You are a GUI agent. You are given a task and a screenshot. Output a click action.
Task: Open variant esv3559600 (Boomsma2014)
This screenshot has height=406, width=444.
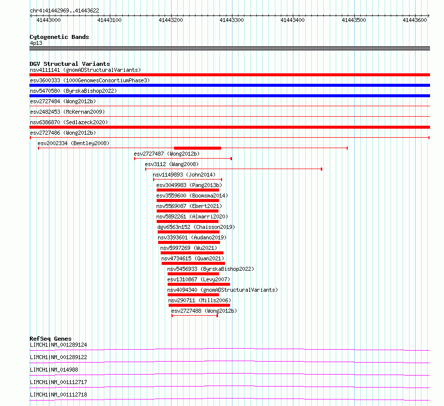[x=192, y=196]
